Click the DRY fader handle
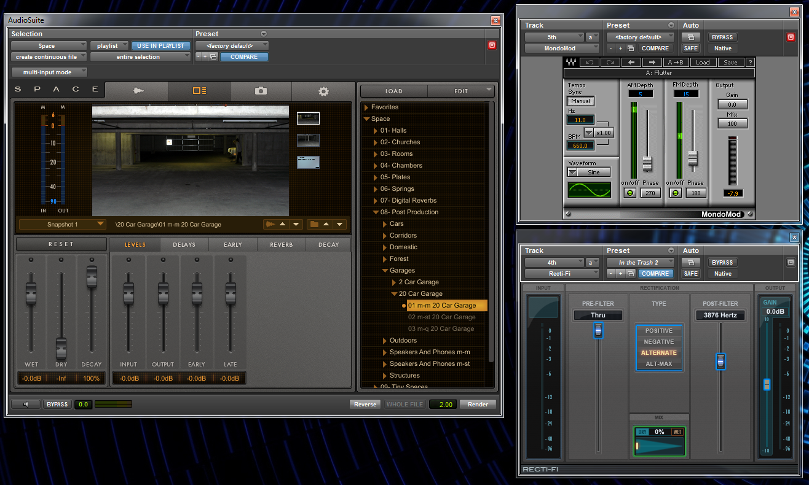The height and width of the screenshot is (485, 809). tap(61, 349)
